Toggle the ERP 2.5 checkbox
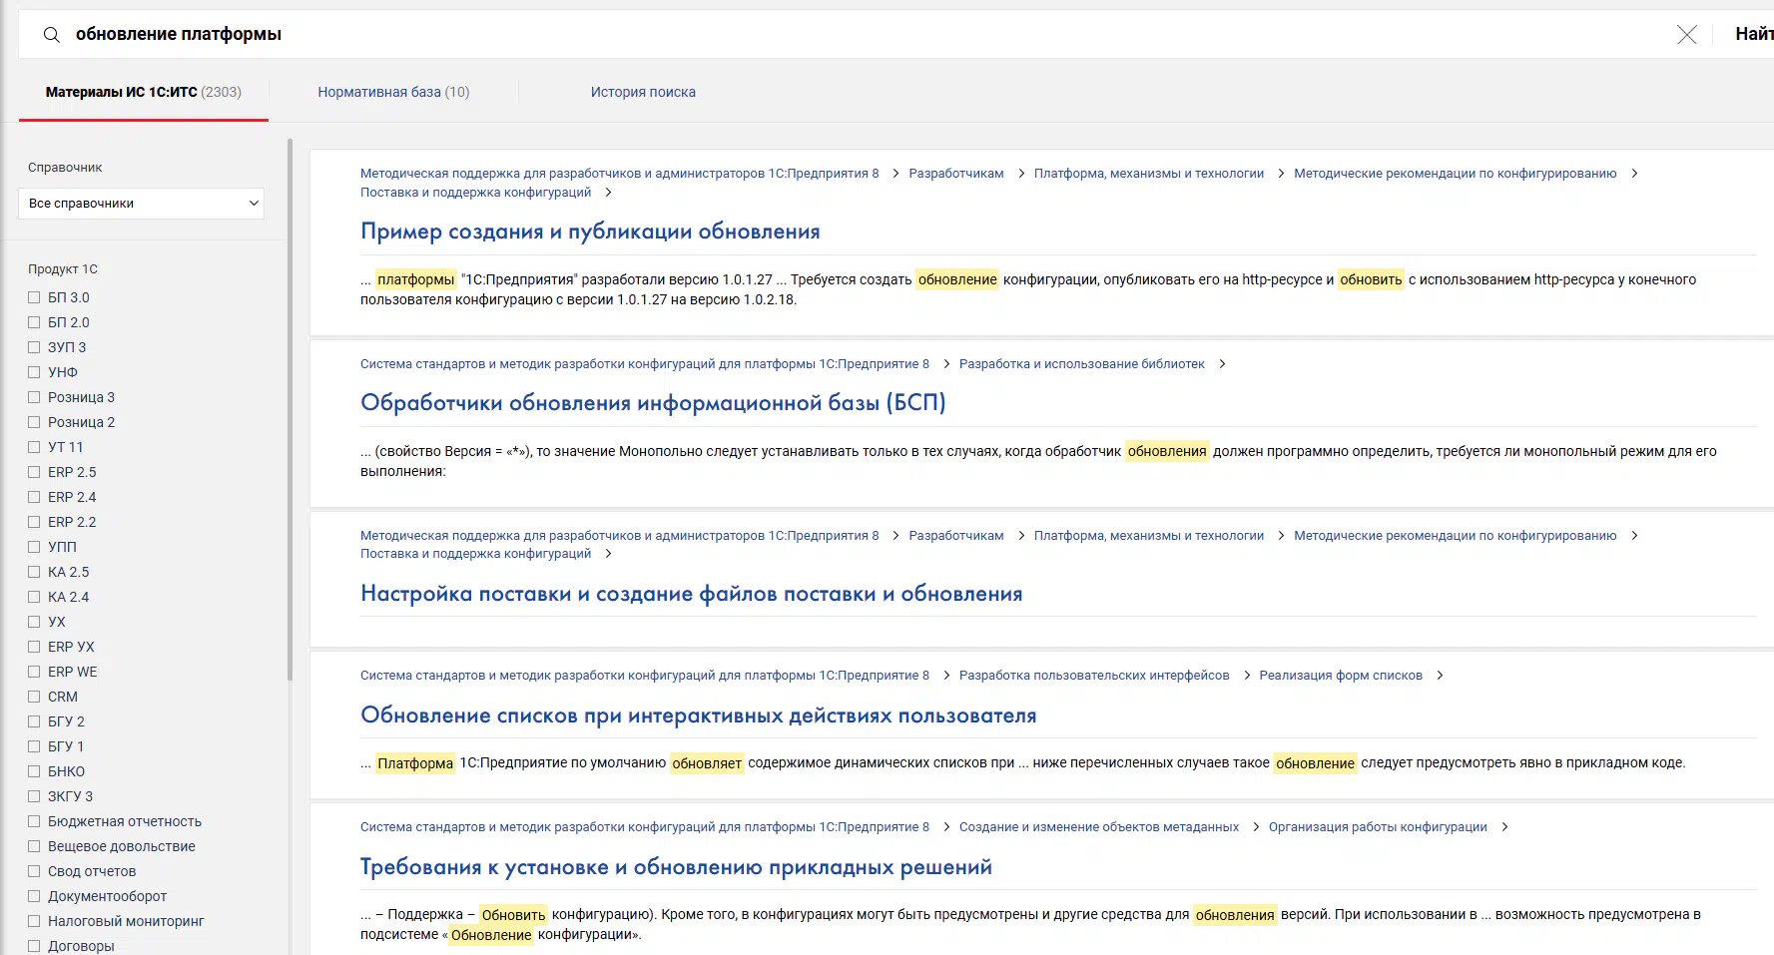1774x955 pixels. pos(34,472)
